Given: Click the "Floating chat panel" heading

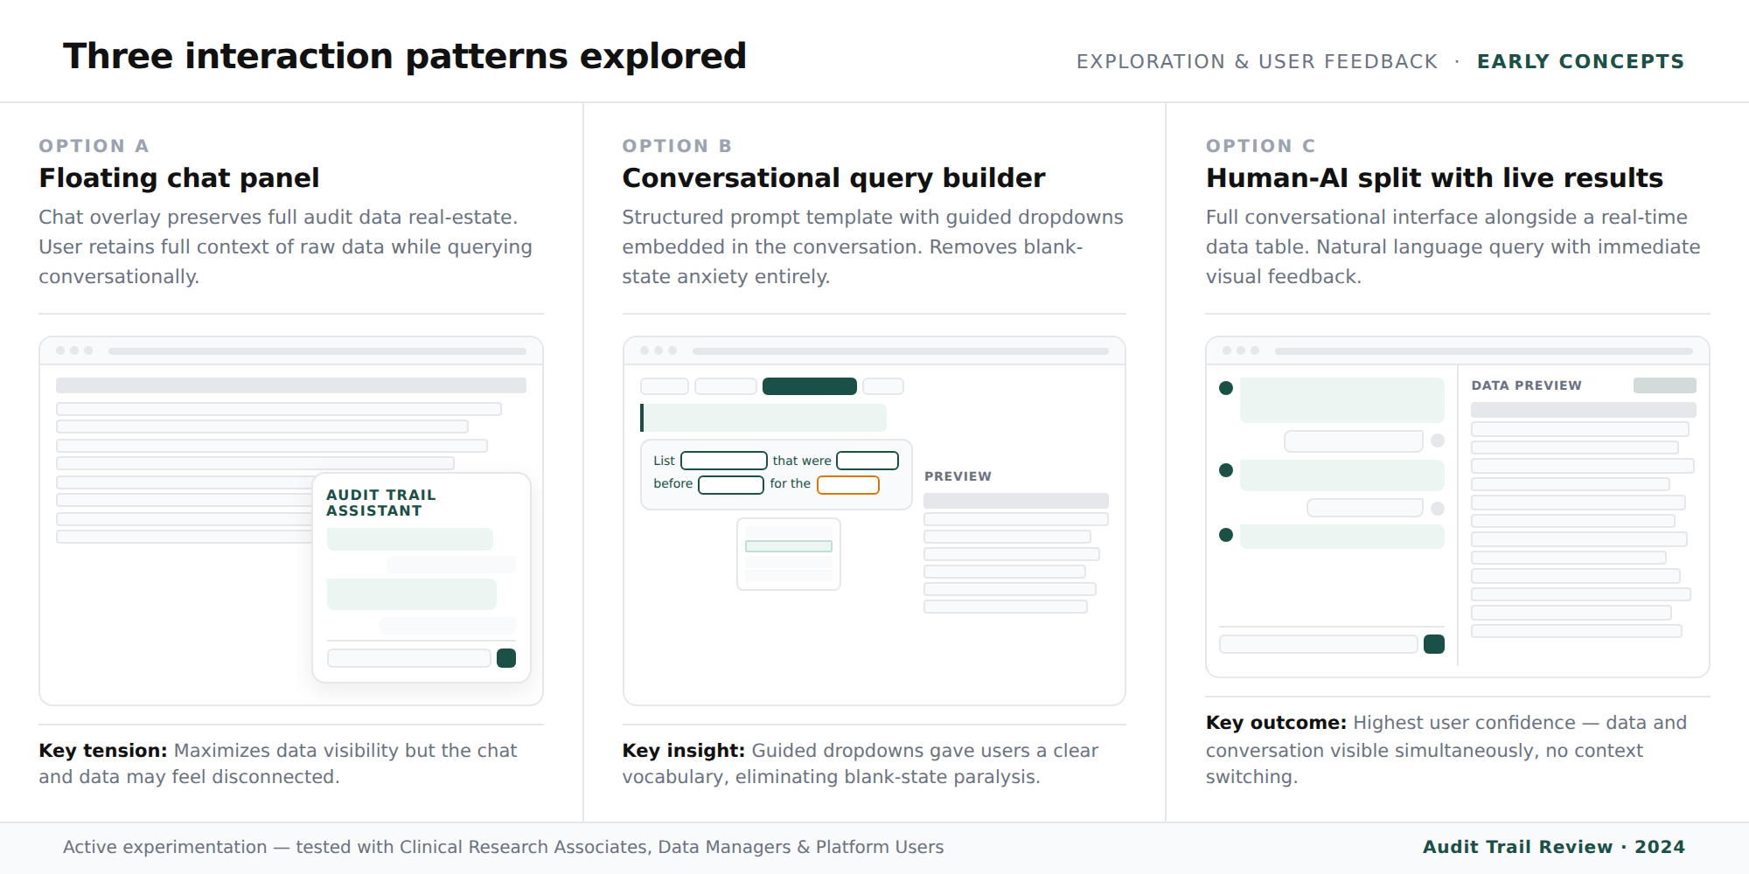Looking at the screenshot, I should point(179,178).
